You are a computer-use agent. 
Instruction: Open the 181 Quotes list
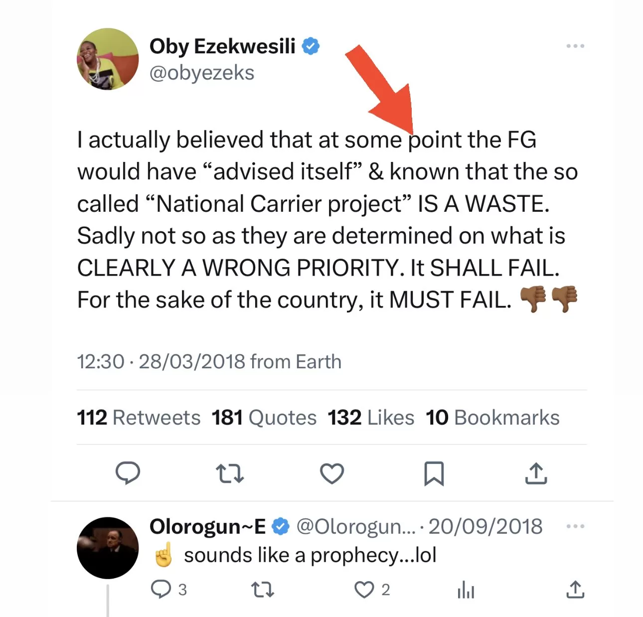click(x=264, y=418)
